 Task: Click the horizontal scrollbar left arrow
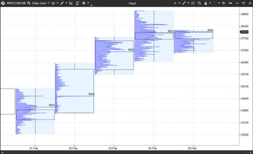tap(2, 152)
